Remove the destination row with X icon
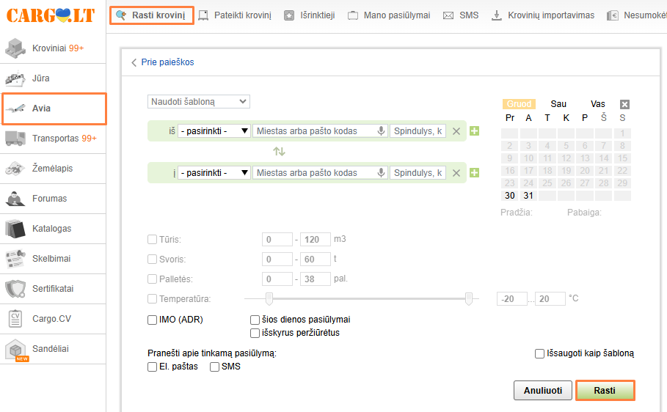This screenshot has width=667, height=412. (456, 173)
